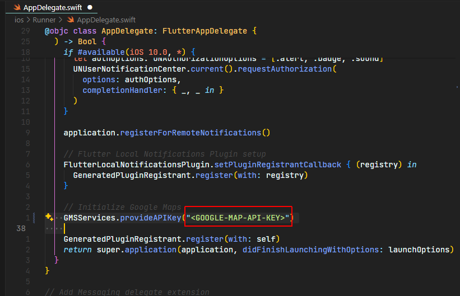Click the requestAuthorization method call
Screen dimensions: 460x296
click(x=285, y=69)
